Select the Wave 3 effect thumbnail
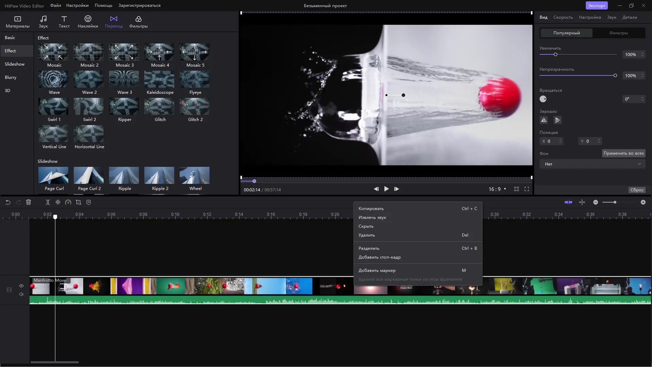Viewport: 652px width, 367px height. tap(124, 80)
